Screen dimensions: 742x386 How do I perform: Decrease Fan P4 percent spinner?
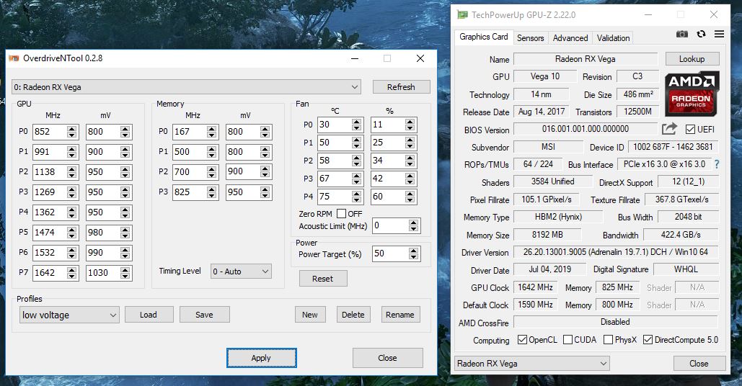click(x=410, y=199)
